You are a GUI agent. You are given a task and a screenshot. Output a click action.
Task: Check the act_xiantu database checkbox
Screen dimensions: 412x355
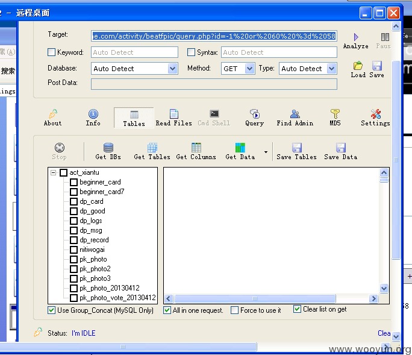click(x=64, y=172)
